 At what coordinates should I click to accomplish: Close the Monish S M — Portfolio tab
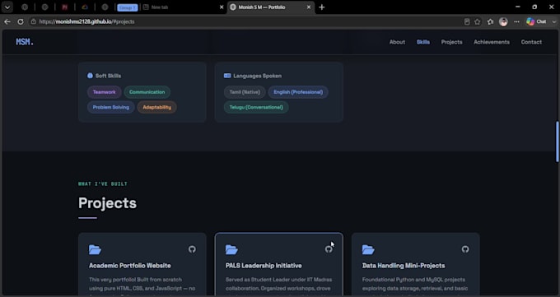(309, 7)
